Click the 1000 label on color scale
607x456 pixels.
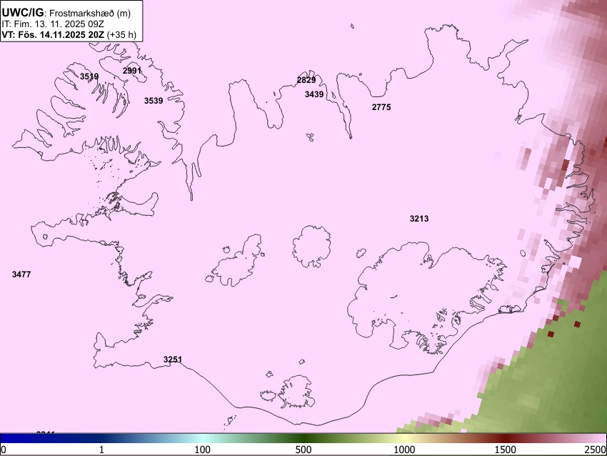[404, 450]
